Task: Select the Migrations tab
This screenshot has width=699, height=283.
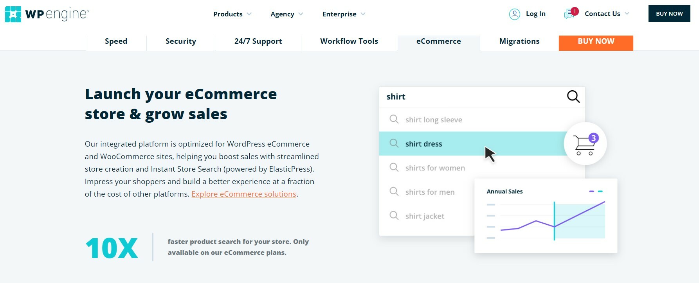Action: click(519, 41)
